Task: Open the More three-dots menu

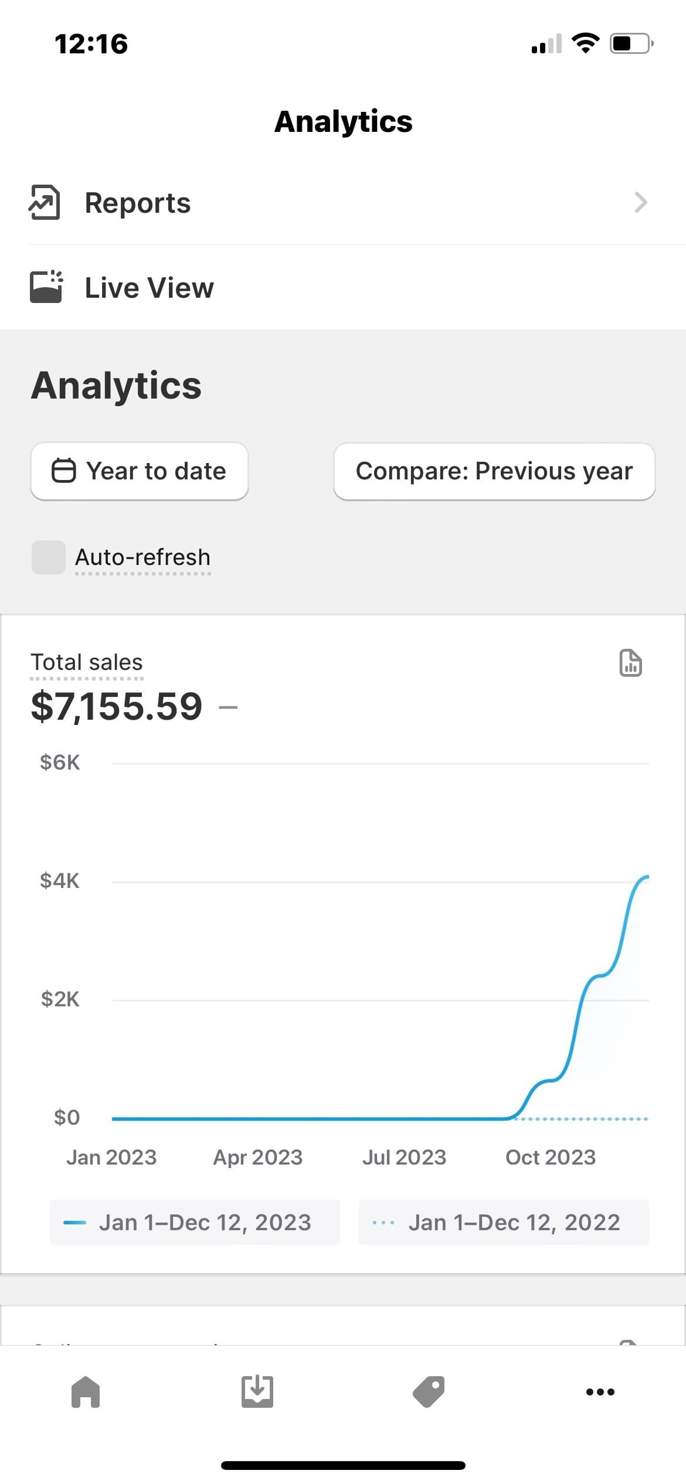Action: click(600, 1391)
